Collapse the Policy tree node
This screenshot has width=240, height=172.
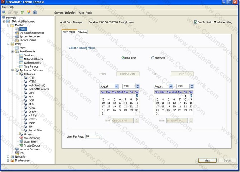(x=8, y=44)
